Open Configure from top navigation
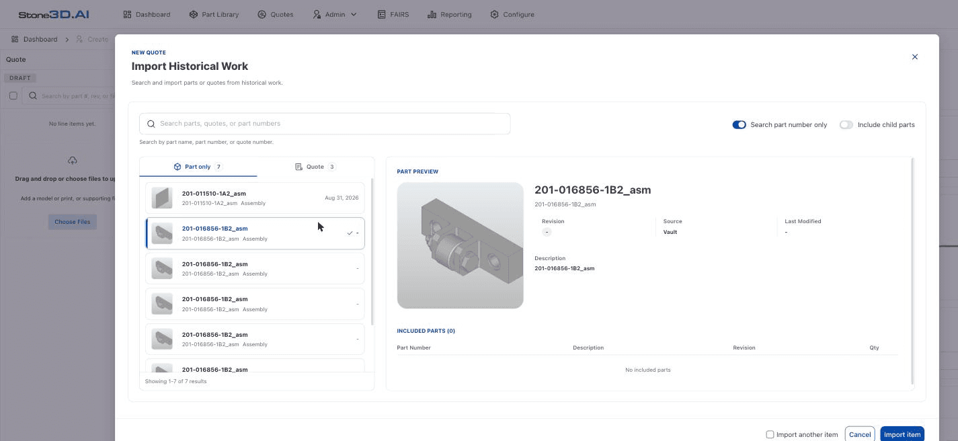This screenshot has width=958, height=441. pos(512,14)
